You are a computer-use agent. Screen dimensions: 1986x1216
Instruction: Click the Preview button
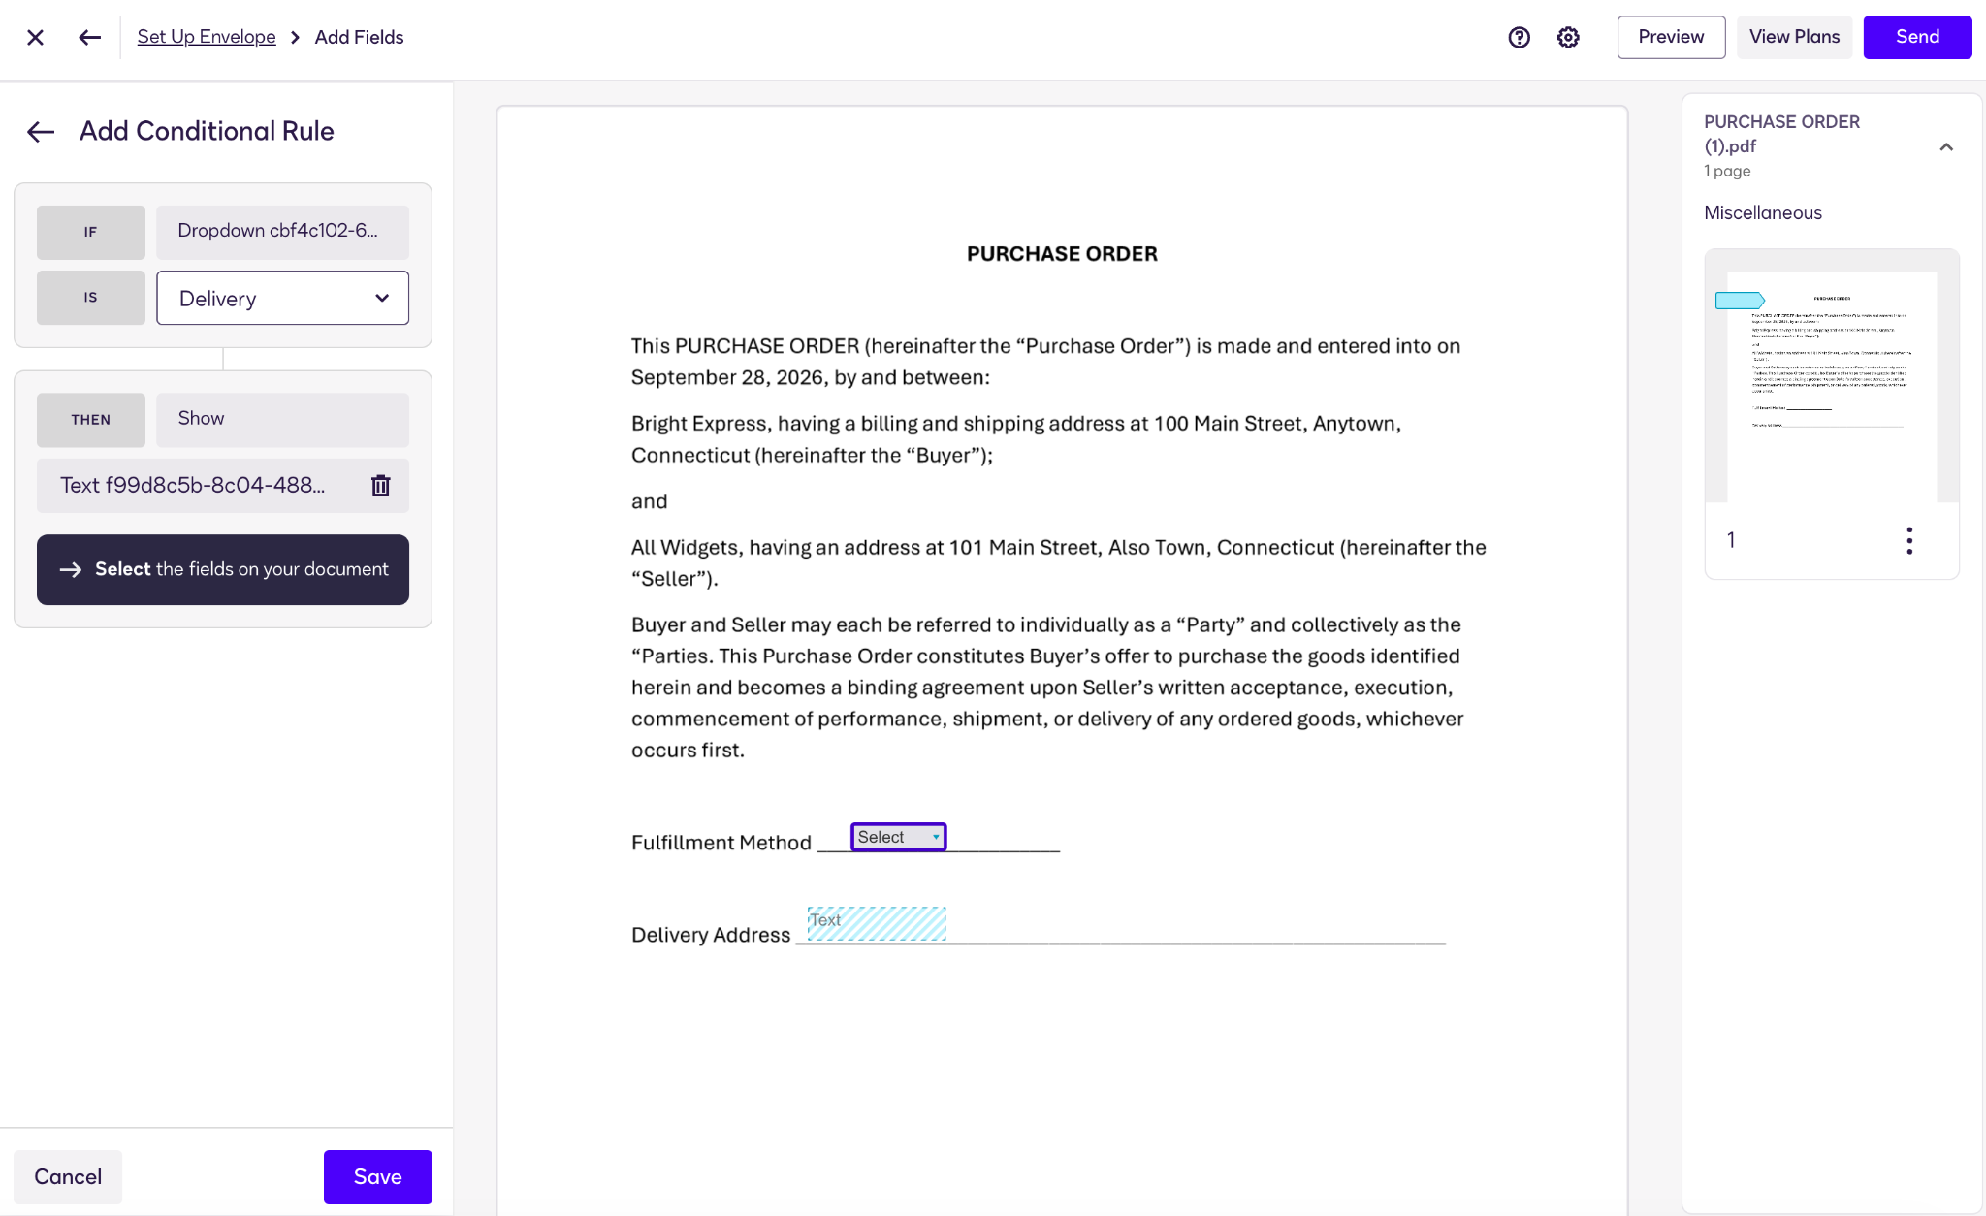pos(1671,37)
